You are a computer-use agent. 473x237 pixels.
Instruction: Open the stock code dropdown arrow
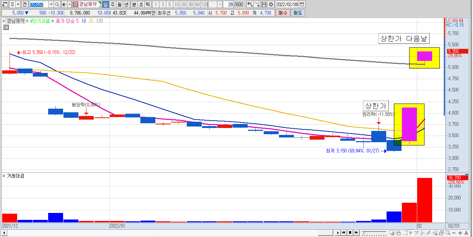[51, 4]
